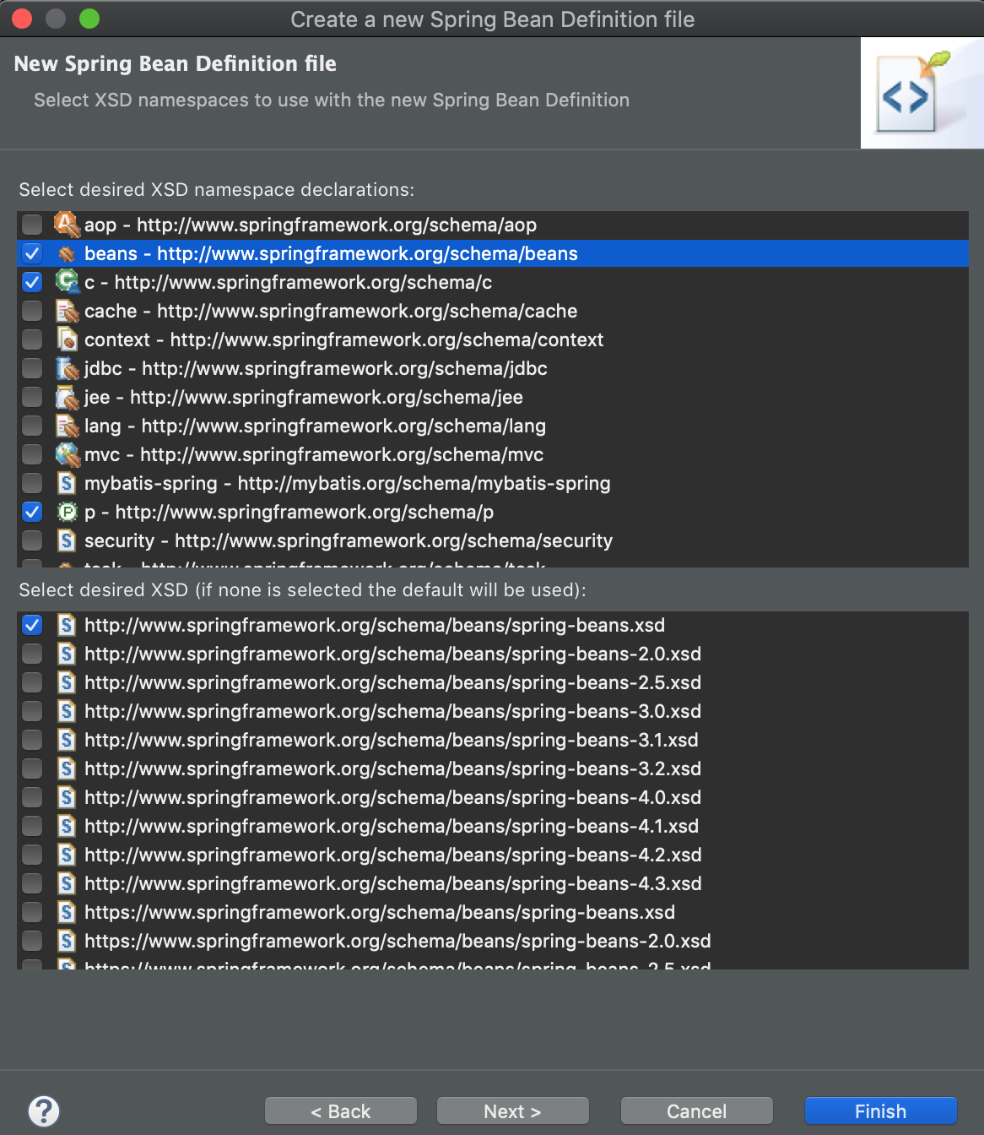The height and width of the screenshot is (1135, 984).
Task: Click the spring-beans-3.0.xsd file icon
Action: 67,711
